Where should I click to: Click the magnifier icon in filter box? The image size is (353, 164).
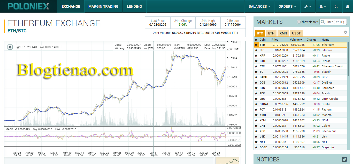[x=323, y=22]
